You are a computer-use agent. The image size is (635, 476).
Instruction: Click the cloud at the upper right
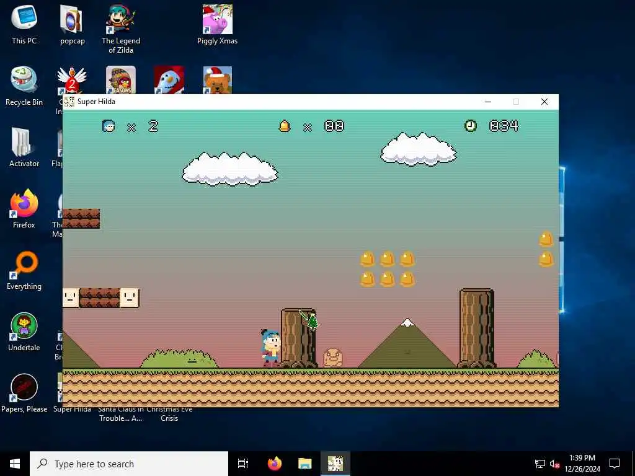419,149
